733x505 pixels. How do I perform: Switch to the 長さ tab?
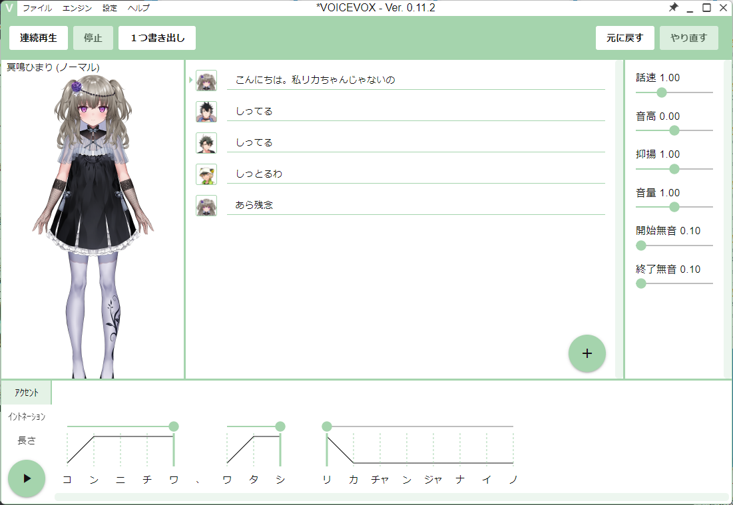[27, 440]
